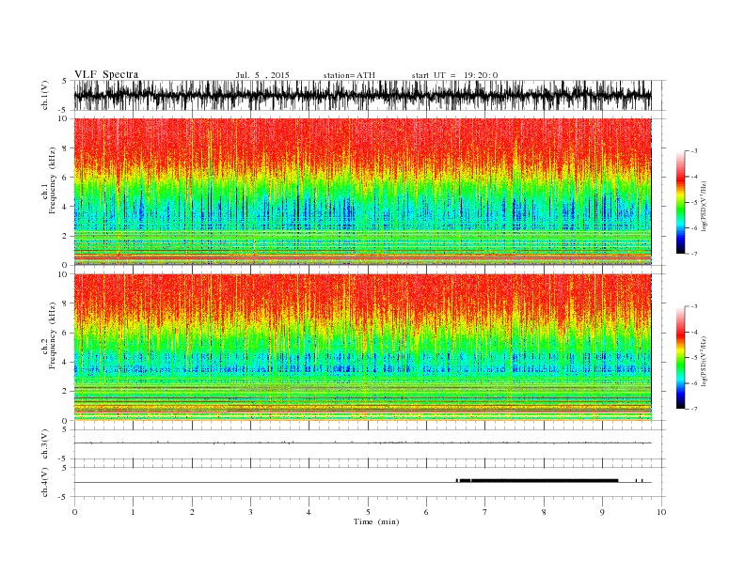Viewport: 745px width, 575px height.
Task: Click the 'ch.1(V)' waveform axis label
Action: (x=45, y=95)
